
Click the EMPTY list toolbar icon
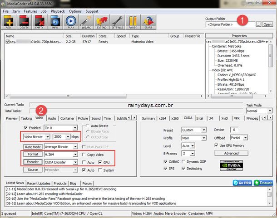[x=40, y=22]
